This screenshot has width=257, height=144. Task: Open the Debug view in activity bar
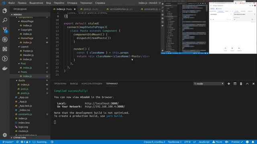pyautogui.click(x=5, y=39)
